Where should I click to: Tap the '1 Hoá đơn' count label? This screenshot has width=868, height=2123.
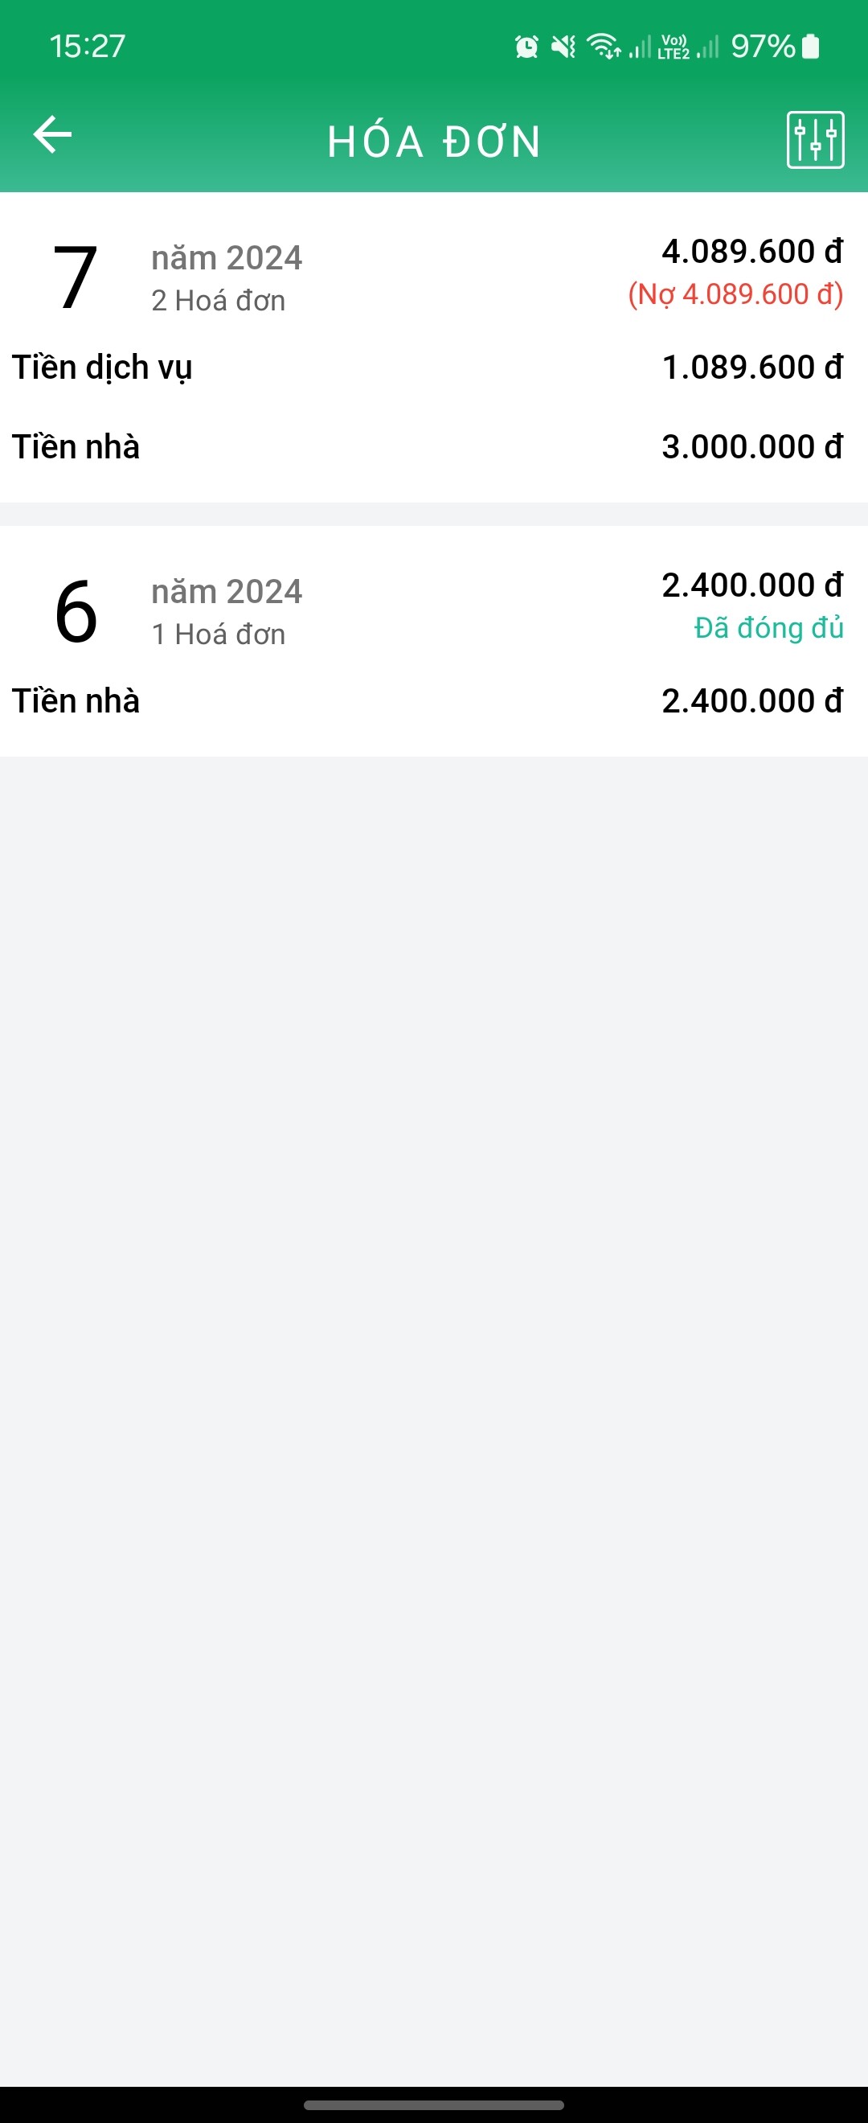click(x=219, y=634)
